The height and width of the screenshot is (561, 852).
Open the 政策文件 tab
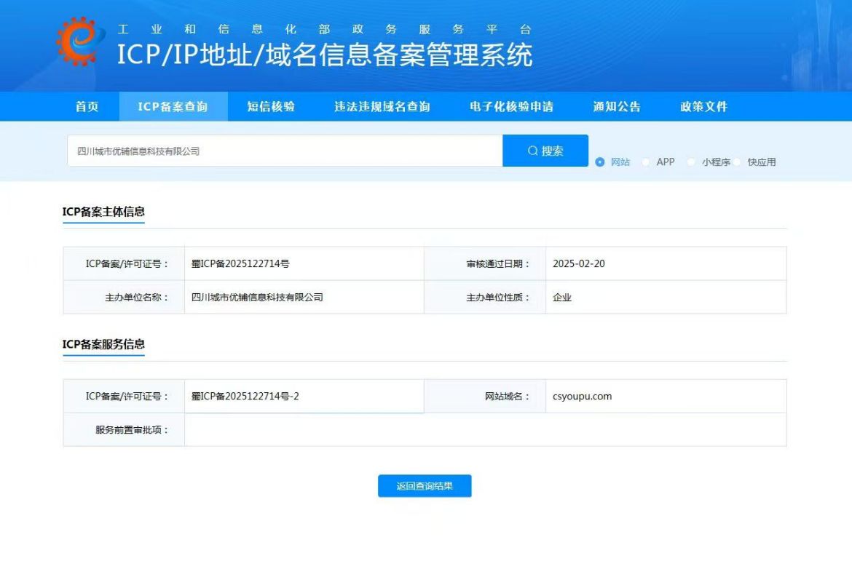[704, 107]
